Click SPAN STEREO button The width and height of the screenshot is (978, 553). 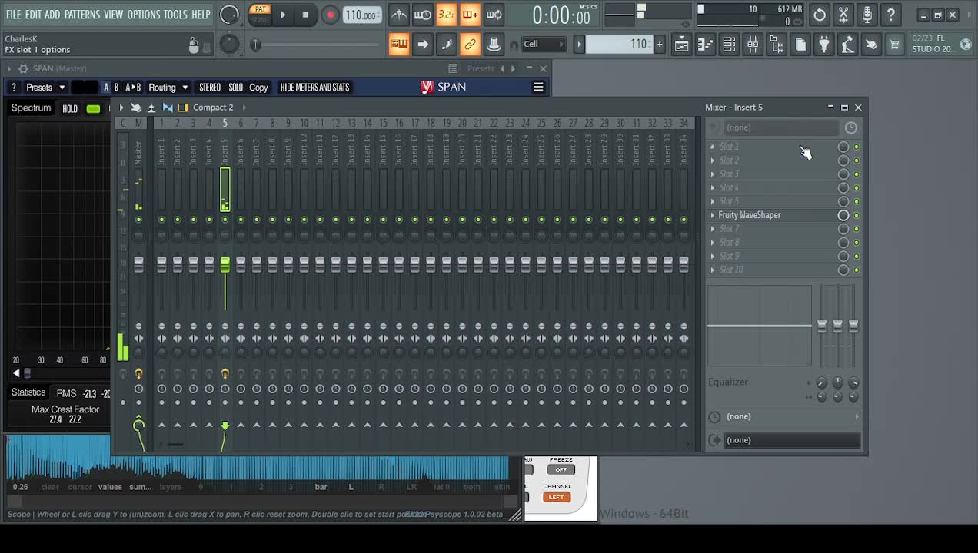tap(209, 88)
